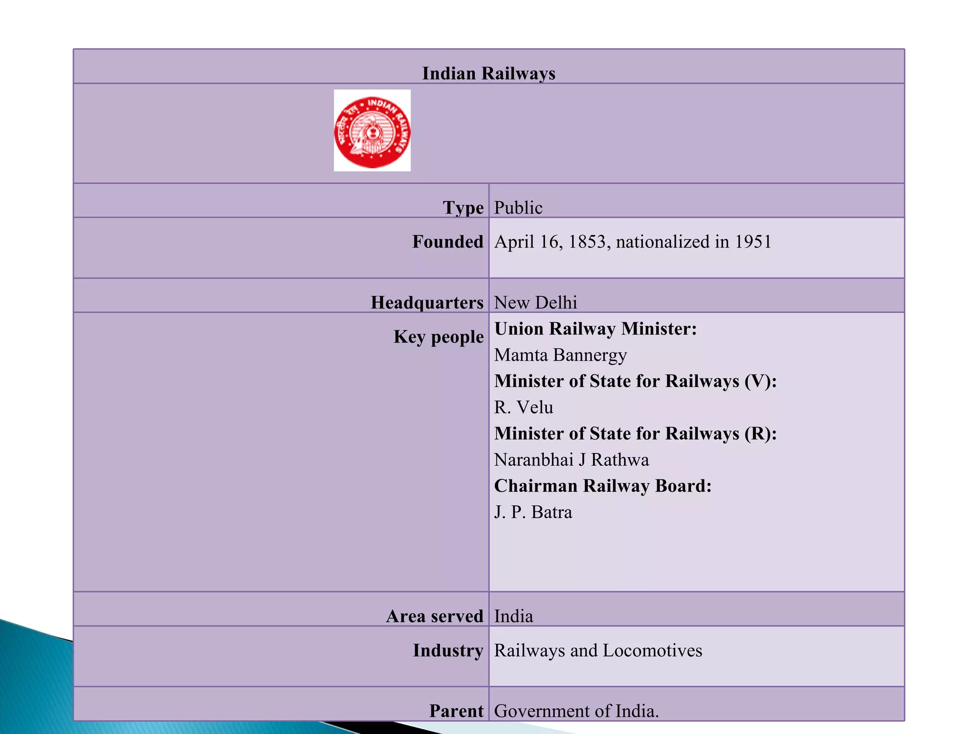Click the 'Industry' row label

448,651
